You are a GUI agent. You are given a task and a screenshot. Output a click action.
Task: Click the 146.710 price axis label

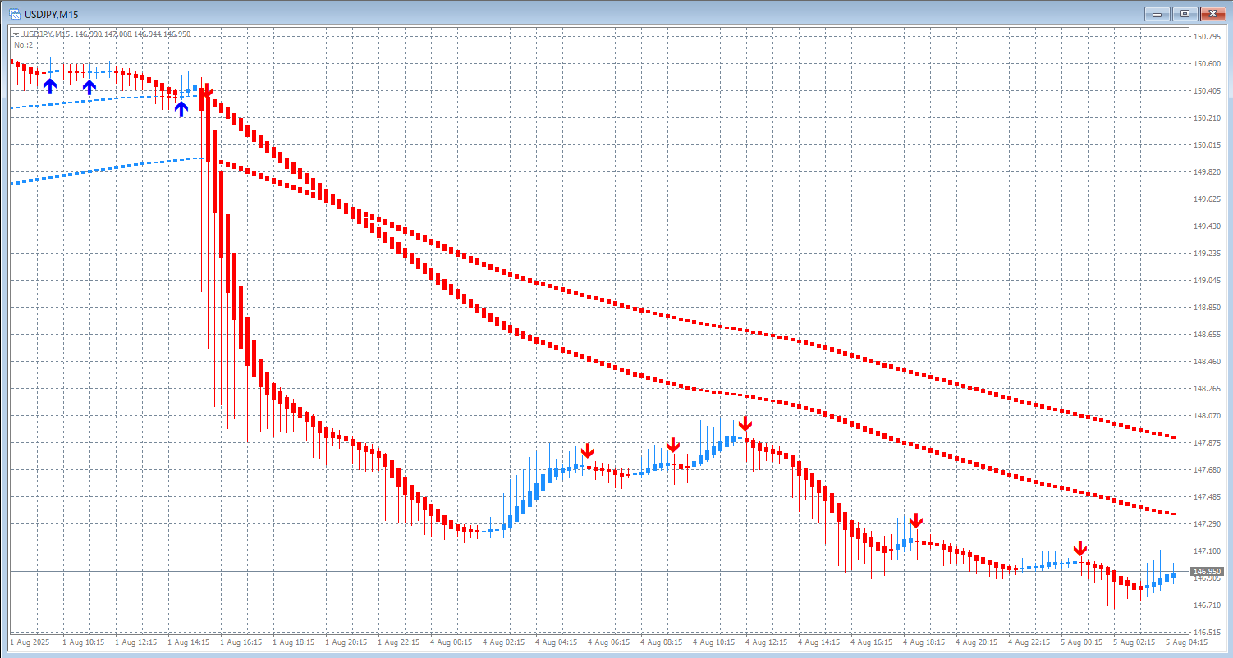(1207, 605)
